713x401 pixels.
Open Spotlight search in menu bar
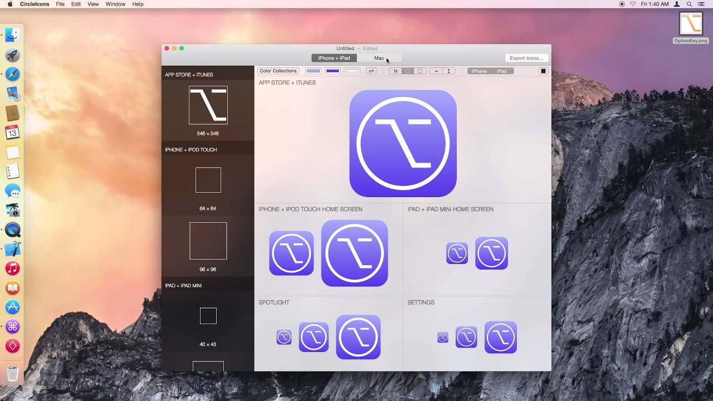(690, 4)
